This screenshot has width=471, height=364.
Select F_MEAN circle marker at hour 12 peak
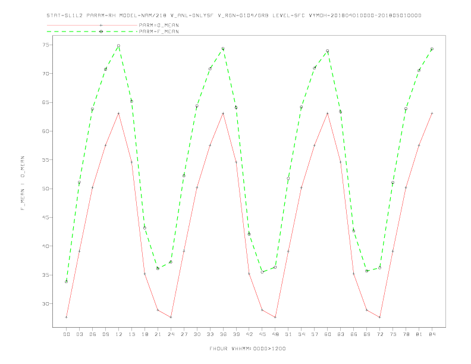point(119,46)
